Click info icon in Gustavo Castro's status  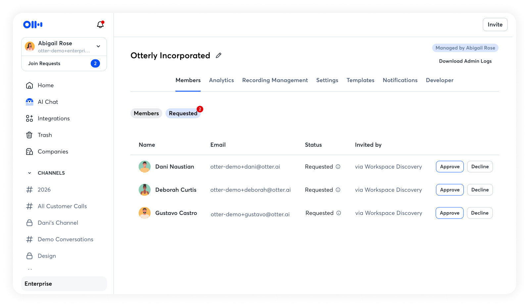coord(339,213)
